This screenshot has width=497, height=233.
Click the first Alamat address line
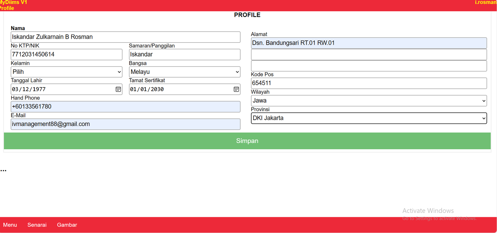(369, 43)
